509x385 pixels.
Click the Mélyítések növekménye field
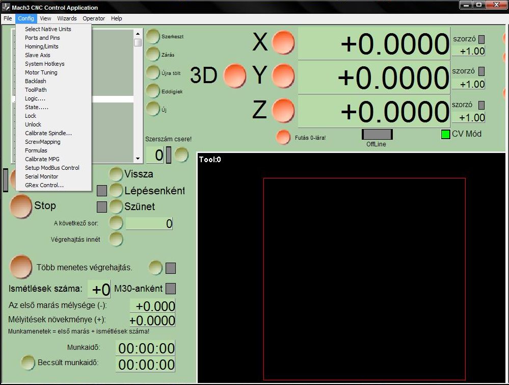152,320
